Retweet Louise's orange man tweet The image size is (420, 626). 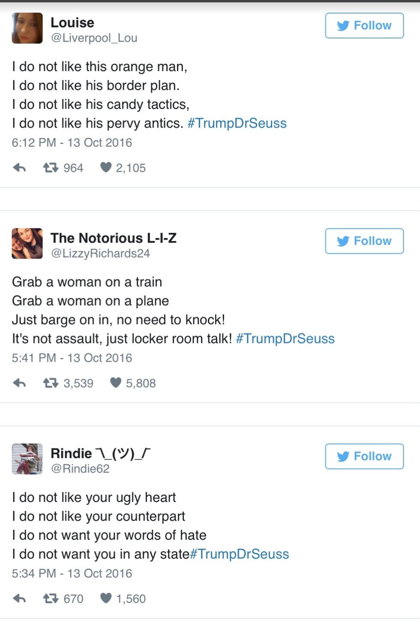tap(51, 167)
